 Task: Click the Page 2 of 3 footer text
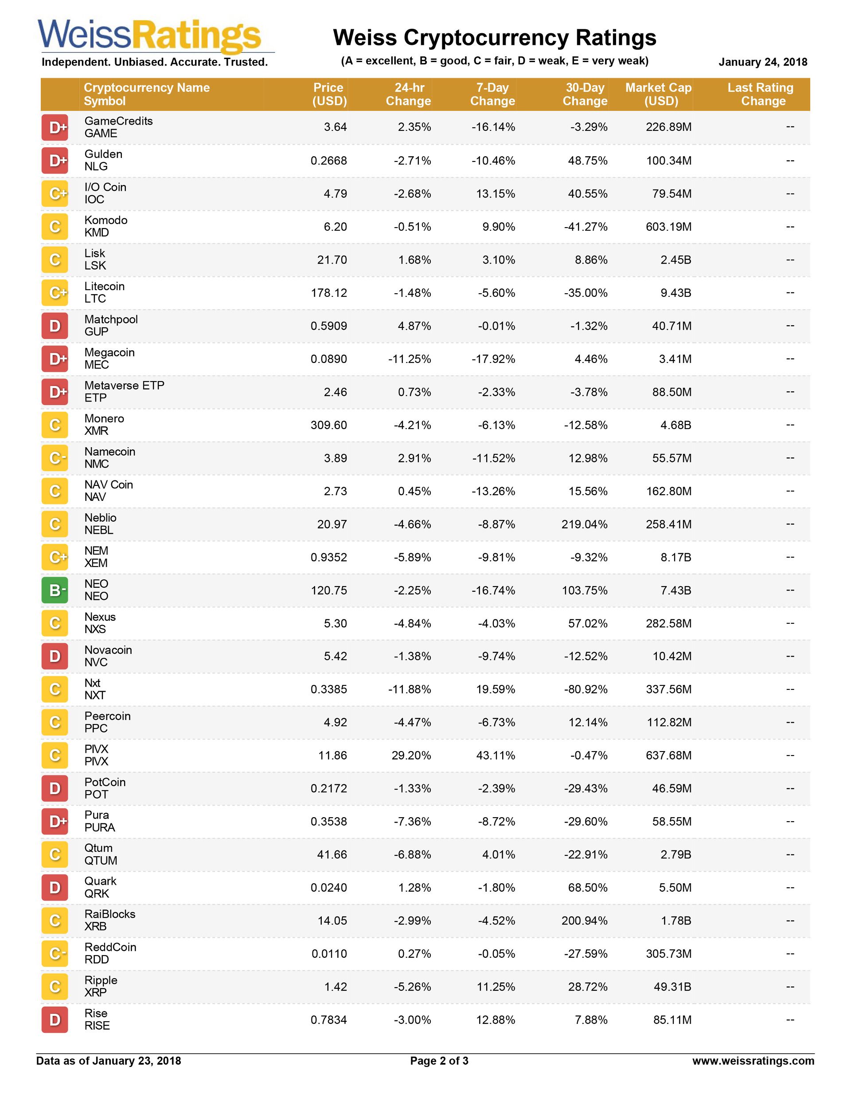[439, 1061]
